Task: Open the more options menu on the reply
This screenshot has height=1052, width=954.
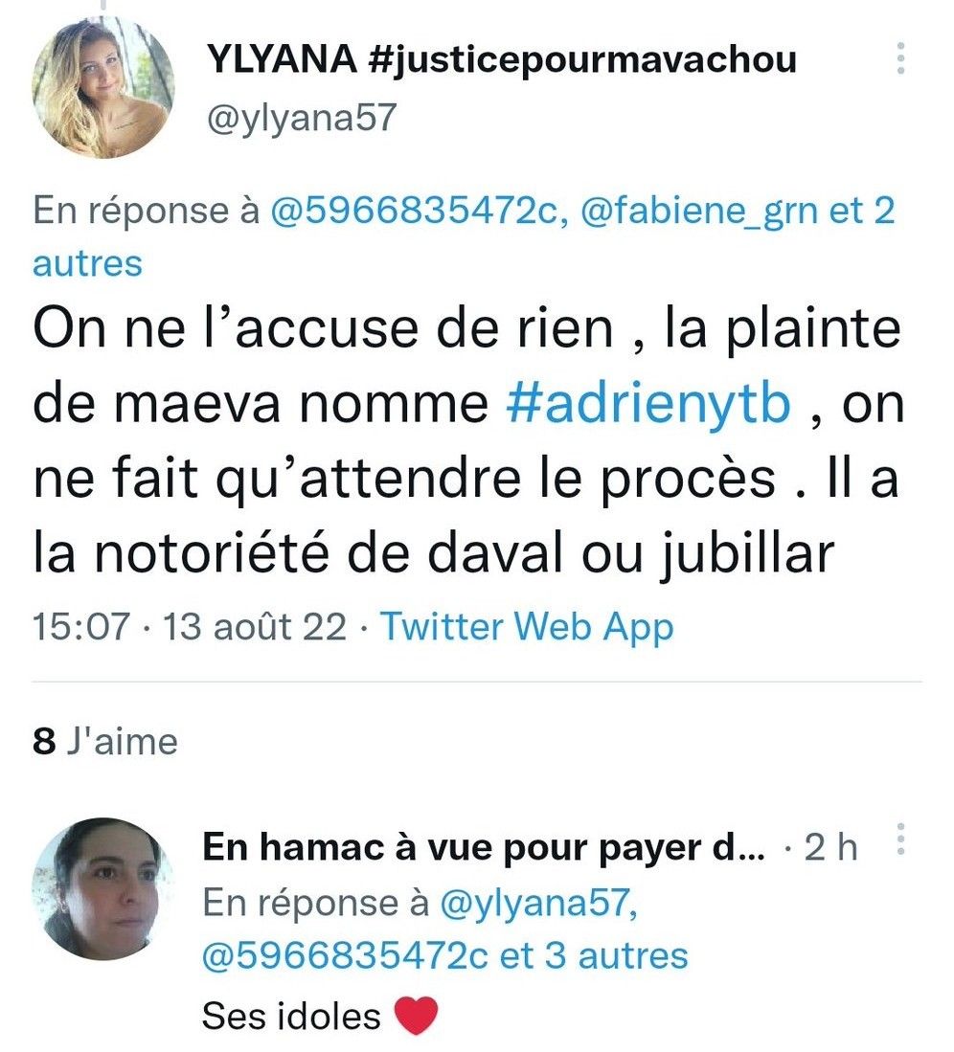Action: pyautogui.click(x=901, y=839)
